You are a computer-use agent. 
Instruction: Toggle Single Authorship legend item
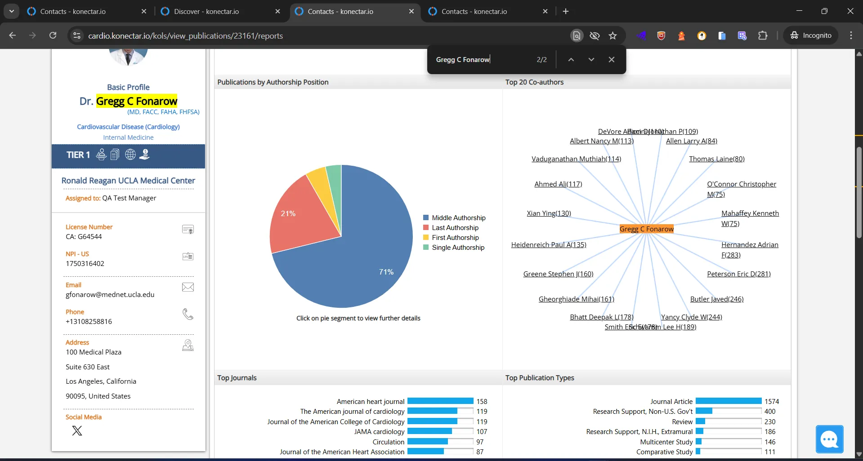coord(454,248)
